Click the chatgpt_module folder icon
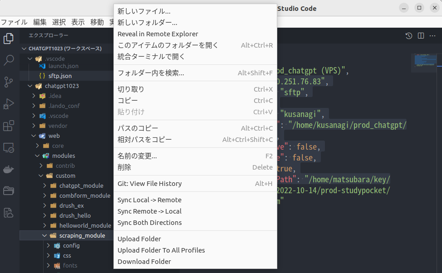This screenshot has width=442, height=273. 53,185
